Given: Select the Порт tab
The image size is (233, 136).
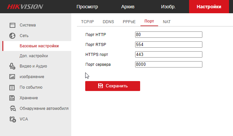Looking at the screenshot, I should click(149, 21).
